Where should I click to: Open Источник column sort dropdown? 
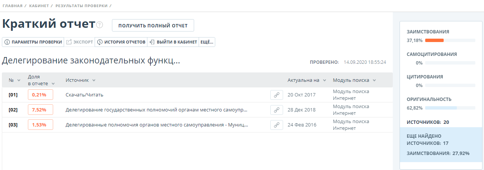(93, 80)
